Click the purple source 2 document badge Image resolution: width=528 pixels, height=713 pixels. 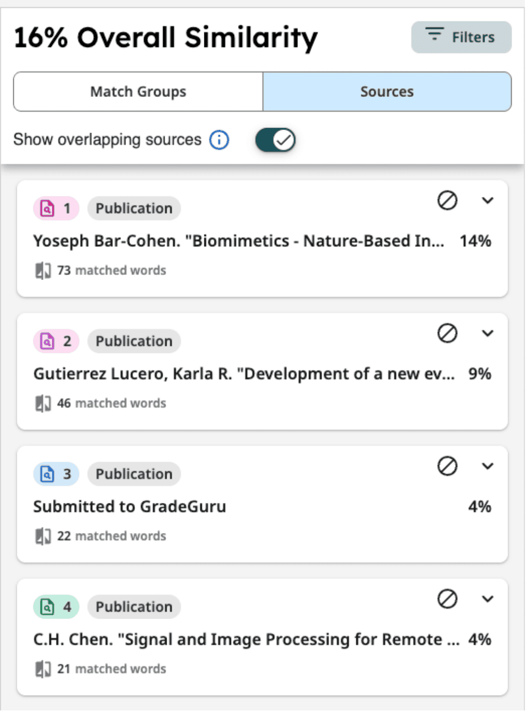click(x=56, y=342)
